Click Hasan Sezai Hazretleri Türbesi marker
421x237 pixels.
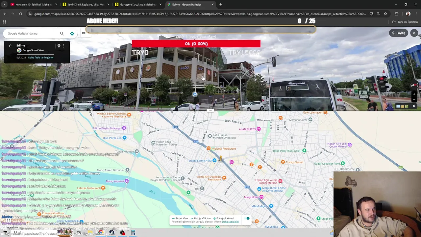click(x=153, y=143)
